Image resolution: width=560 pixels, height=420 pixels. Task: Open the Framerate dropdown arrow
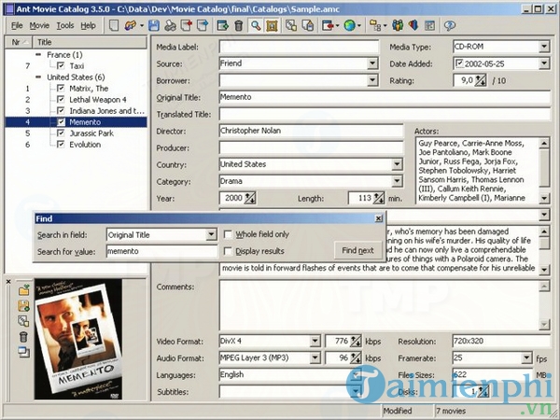[x=526, y=357]
